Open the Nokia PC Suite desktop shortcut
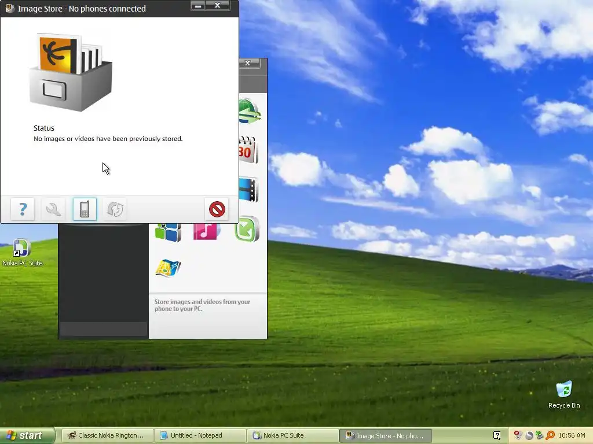Viewport: 593px width, 444px height. click(x=23, y=252)
